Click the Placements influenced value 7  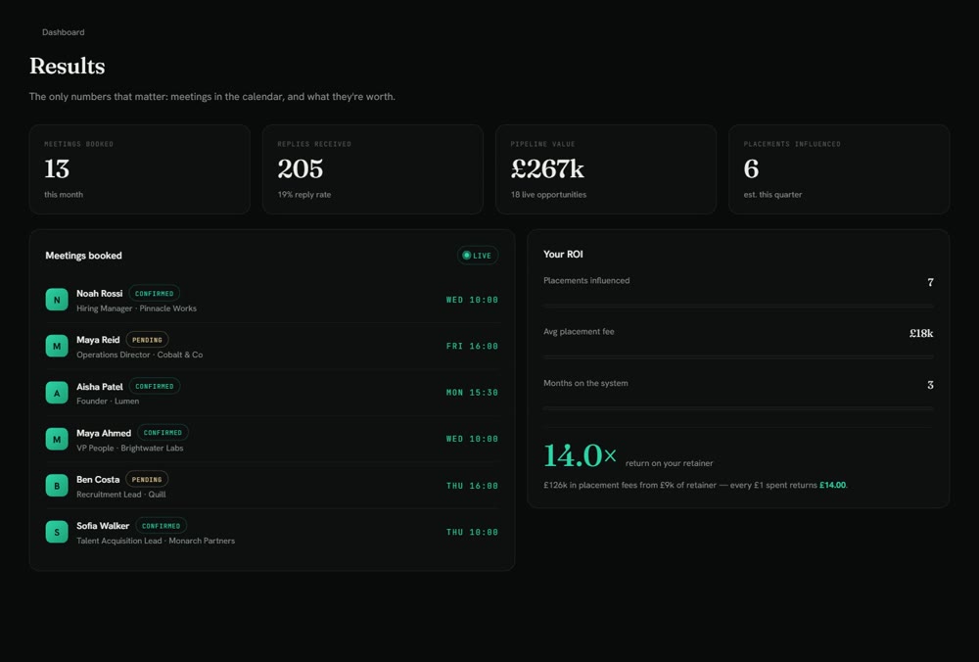(x=930, y=282)
